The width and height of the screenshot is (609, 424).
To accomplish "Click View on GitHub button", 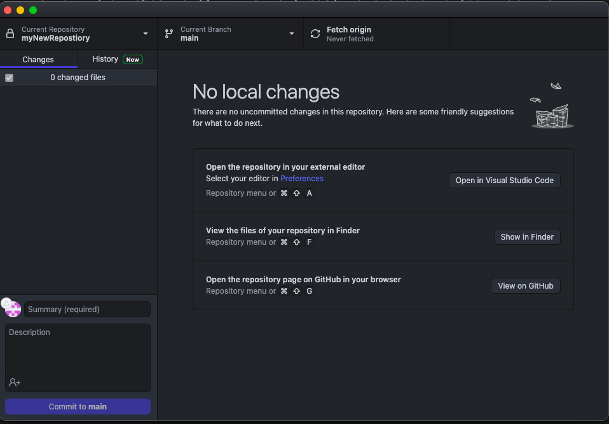I will point(526,286).
